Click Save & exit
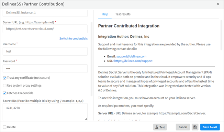 click(210, 127)
